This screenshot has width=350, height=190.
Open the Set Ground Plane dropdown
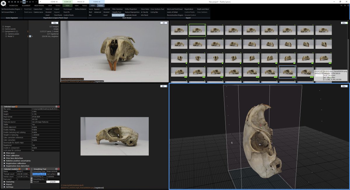[8, 12]
